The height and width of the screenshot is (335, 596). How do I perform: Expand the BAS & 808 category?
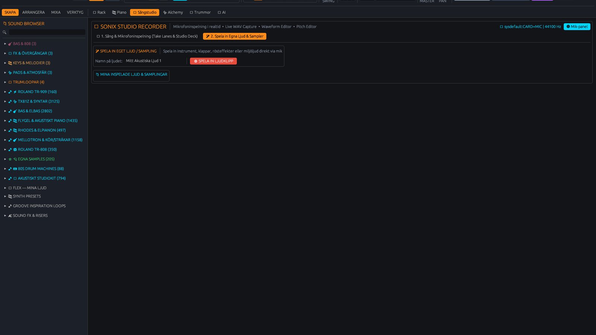click(x=5, y=44)
